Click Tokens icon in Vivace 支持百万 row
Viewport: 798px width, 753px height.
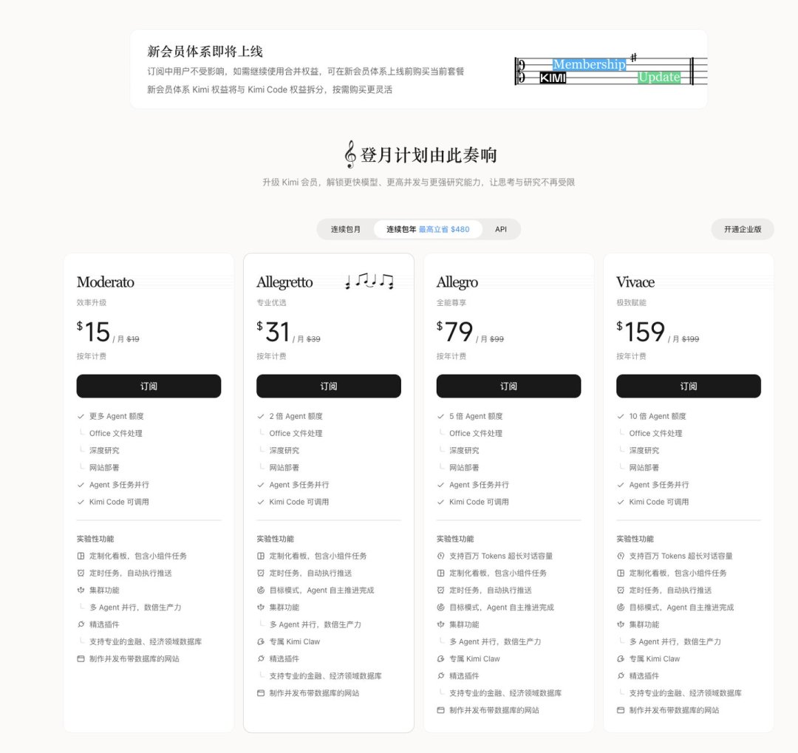[621, 556]
